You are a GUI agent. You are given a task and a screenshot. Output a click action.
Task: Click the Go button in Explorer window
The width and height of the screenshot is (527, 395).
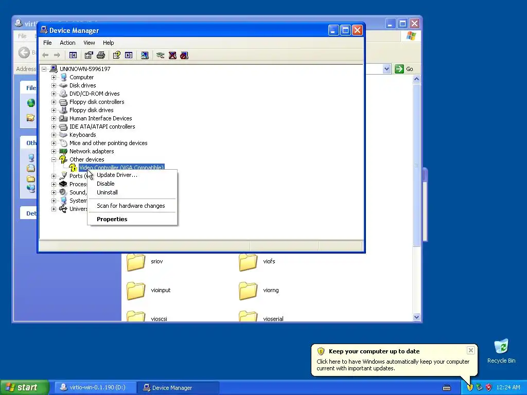[405, 69]
